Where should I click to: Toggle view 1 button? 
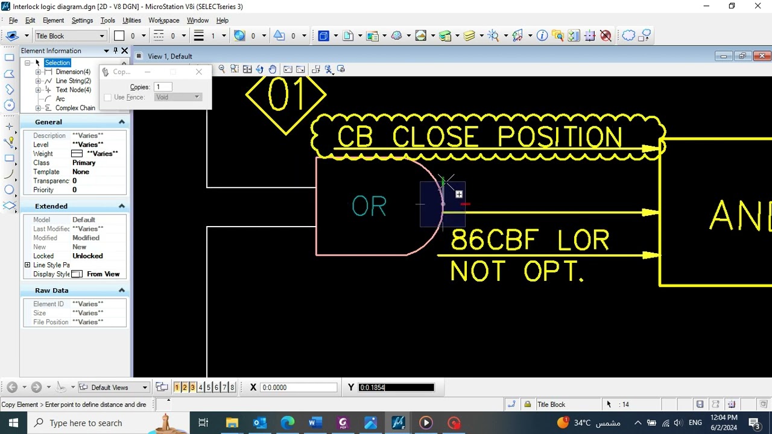[x=177, y=388]
